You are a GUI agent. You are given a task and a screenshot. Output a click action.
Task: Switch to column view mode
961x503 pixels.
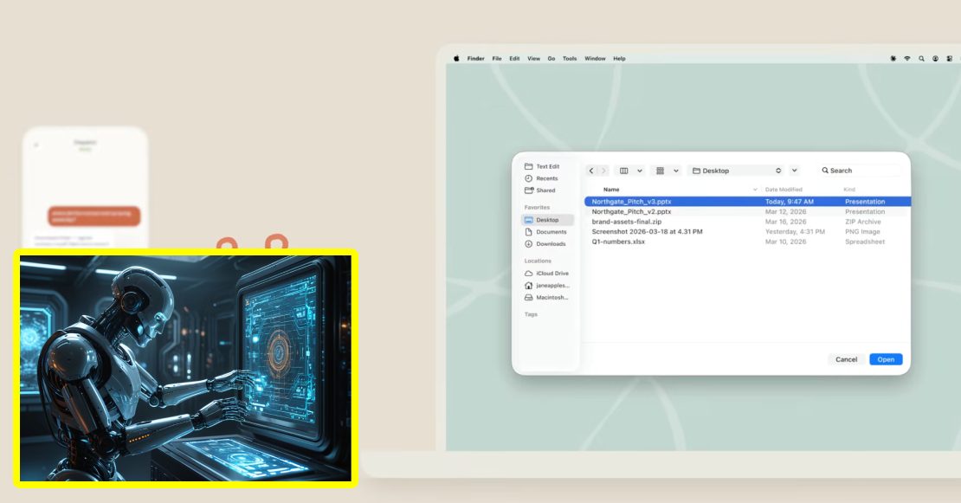[x=623, y=171]
